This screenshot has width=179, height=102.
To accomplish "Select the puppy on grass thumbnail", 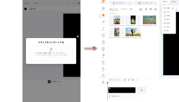I will click(x=133, y=20).
